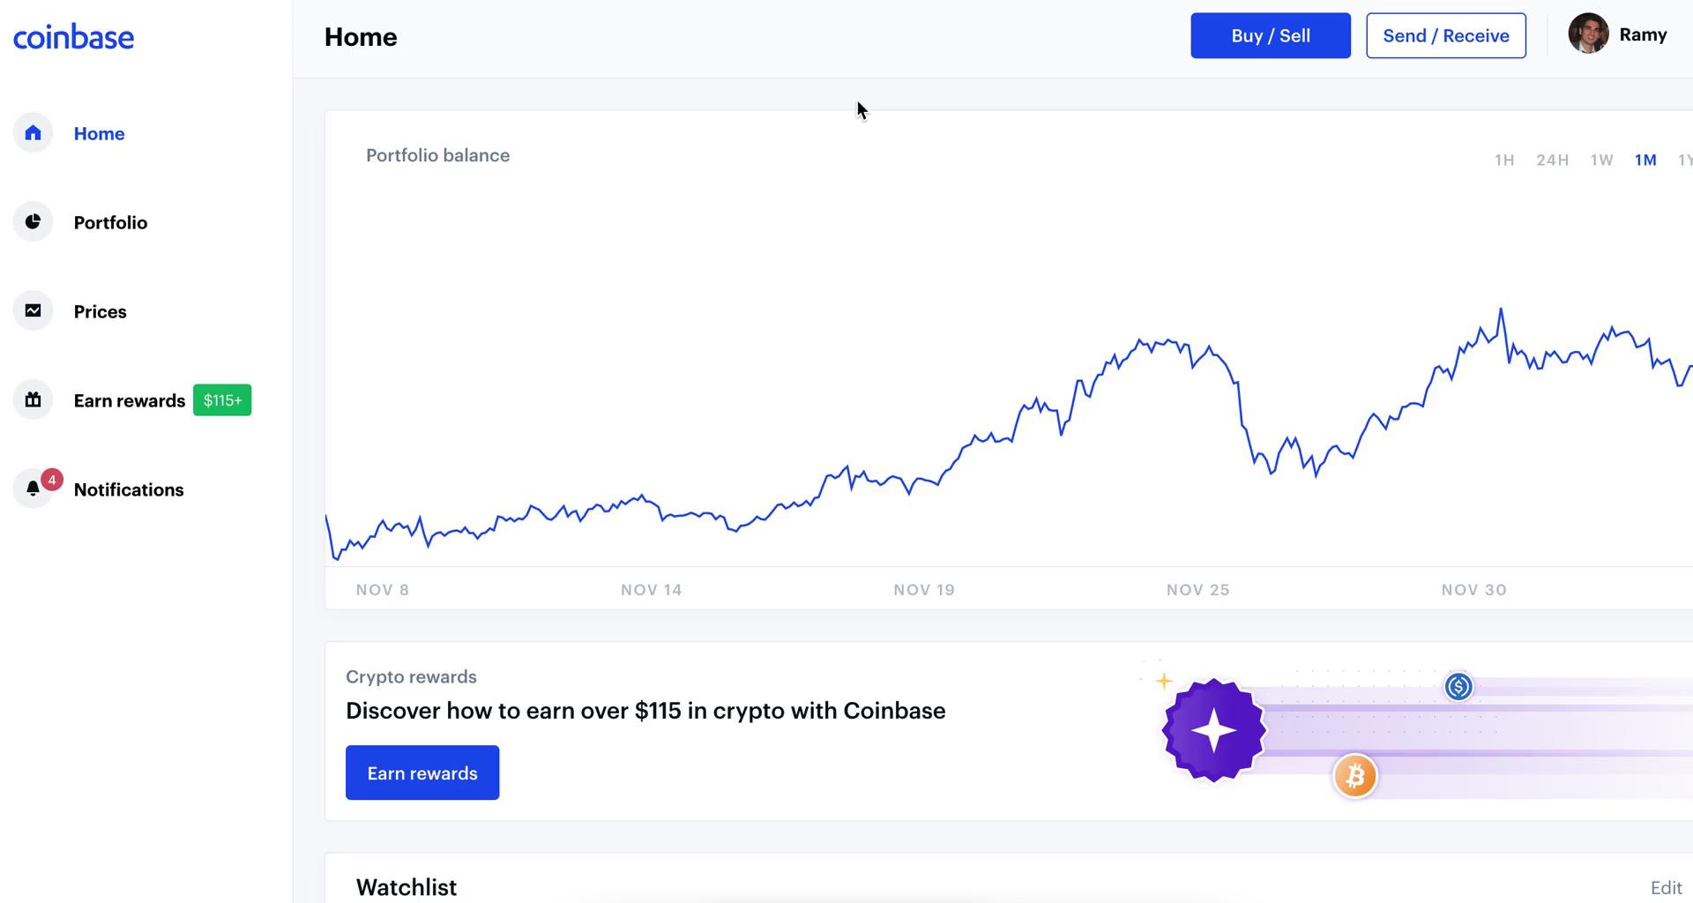Switch chart range to 1H
This screenshot has width=1693, height=903.
tap(1504, 160)
